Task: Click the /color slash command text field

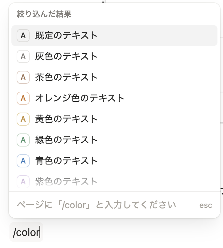Action: (x=26, y=232)
